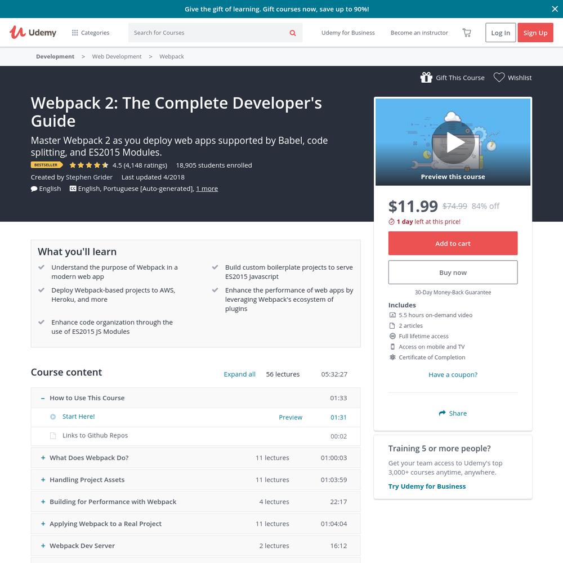Go to Web Development breadcrumb
Screen dimensions: 563x563
click(117, 56)
